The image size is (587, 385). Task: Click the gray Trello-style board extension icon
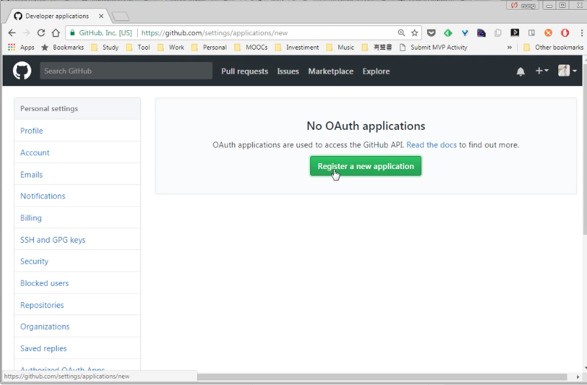[x=531, y=33]
